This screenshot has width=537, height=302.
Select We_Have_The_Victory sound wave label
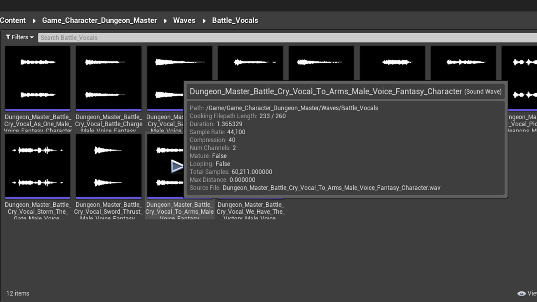tap(250, 211)
